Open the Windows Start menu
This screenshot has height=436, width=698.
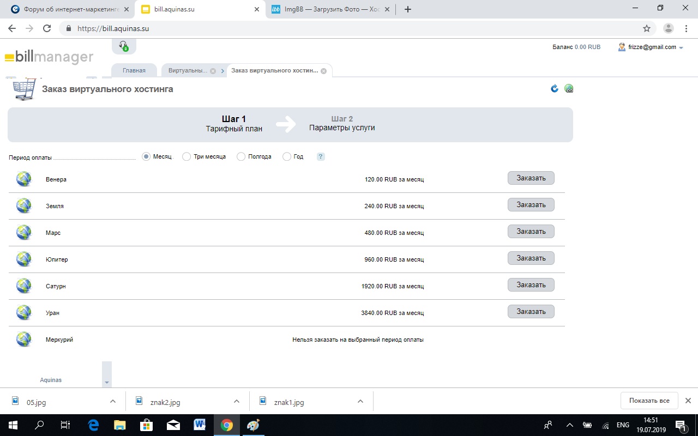coord(13,425)
